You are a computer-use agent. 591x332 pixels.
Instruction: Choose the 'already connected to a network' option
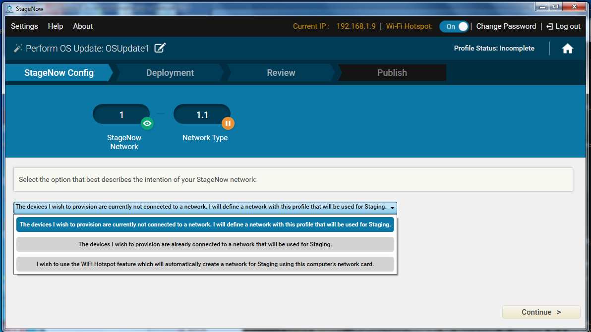tap(205, 244)
